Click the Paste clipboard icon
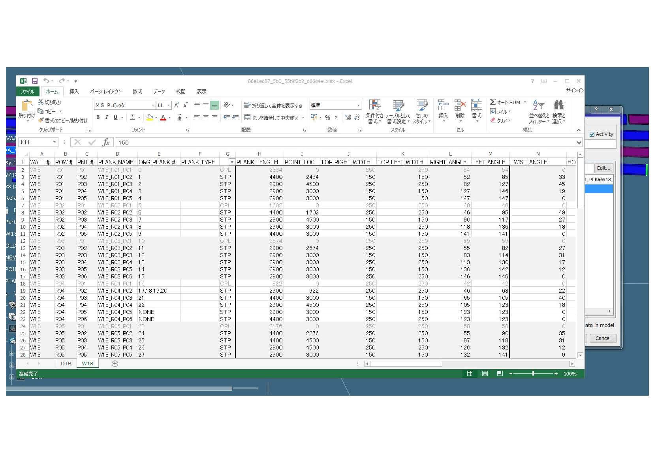The height and width of the screenshot is (464, 656). (27, 106)
